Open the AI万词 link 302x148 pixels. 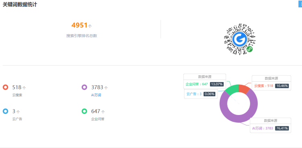coord(96,95)
